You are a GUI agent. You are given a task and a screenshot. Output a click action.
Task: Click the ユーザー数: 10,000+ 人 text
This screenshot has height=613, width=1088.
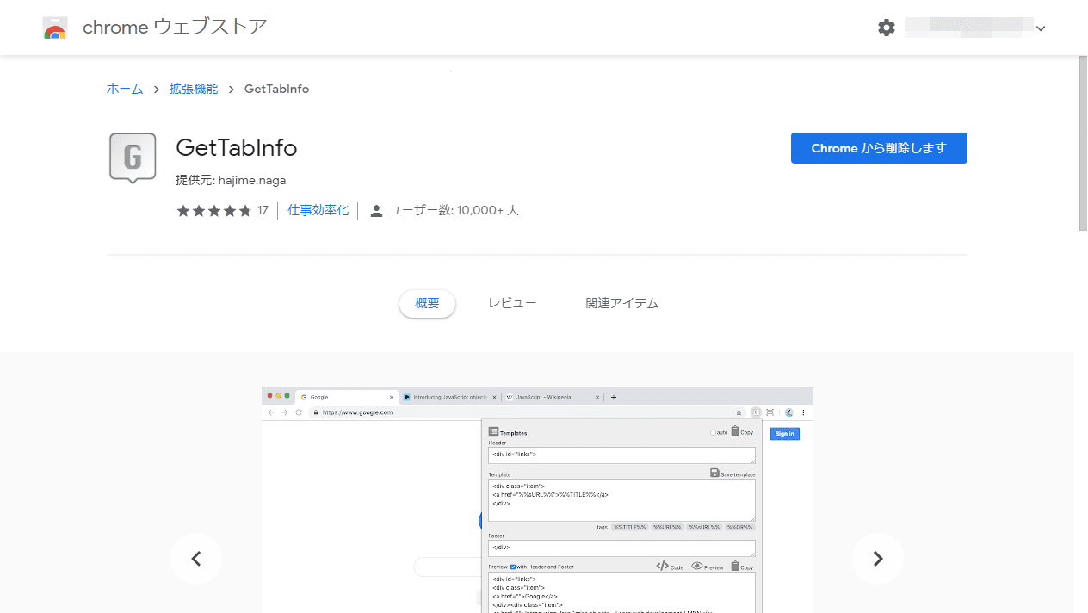454,210
